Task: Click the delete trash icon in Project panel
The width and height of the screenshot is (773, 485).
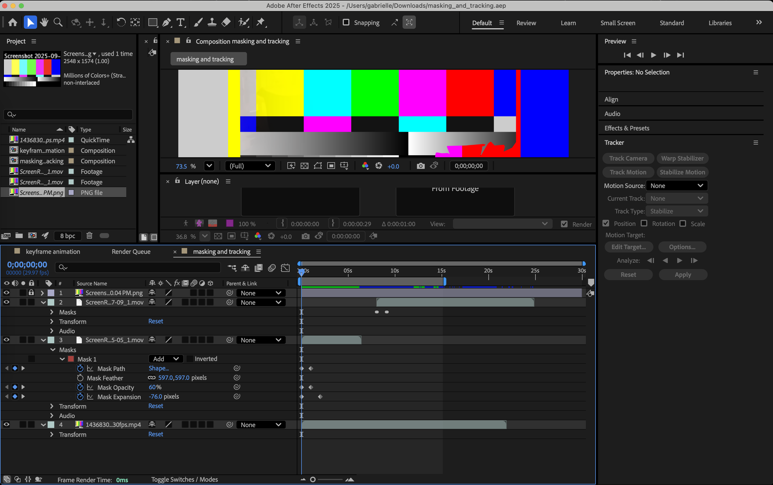Action: click(89, 236)
